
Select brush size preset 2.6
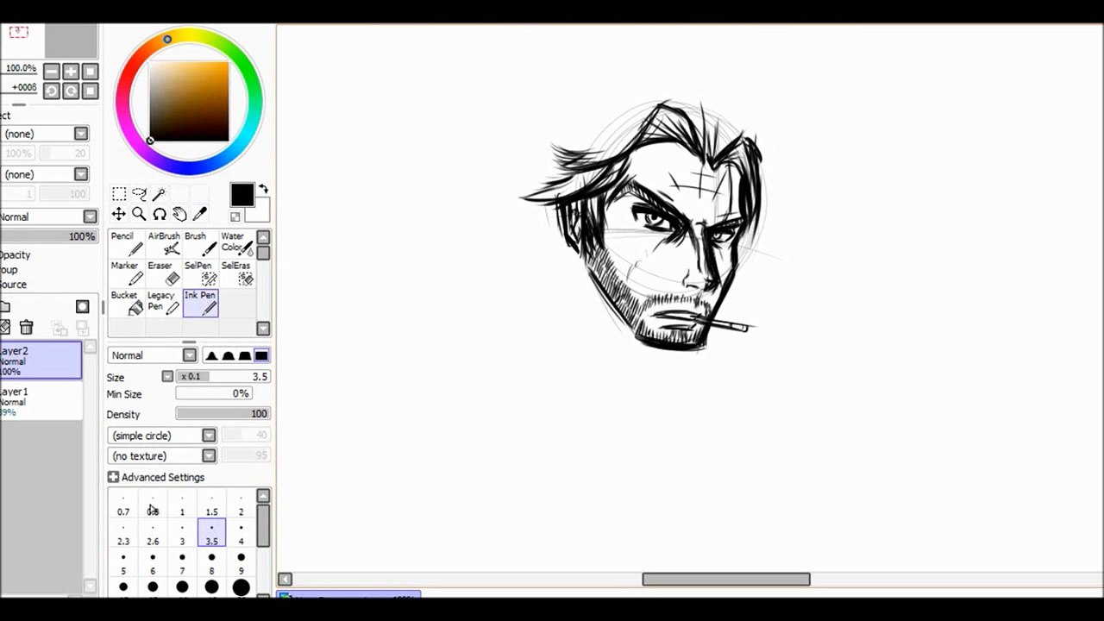[153, 534]
